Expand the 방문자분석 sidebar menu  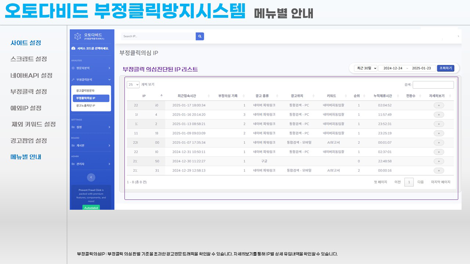(x=91, y=68)
